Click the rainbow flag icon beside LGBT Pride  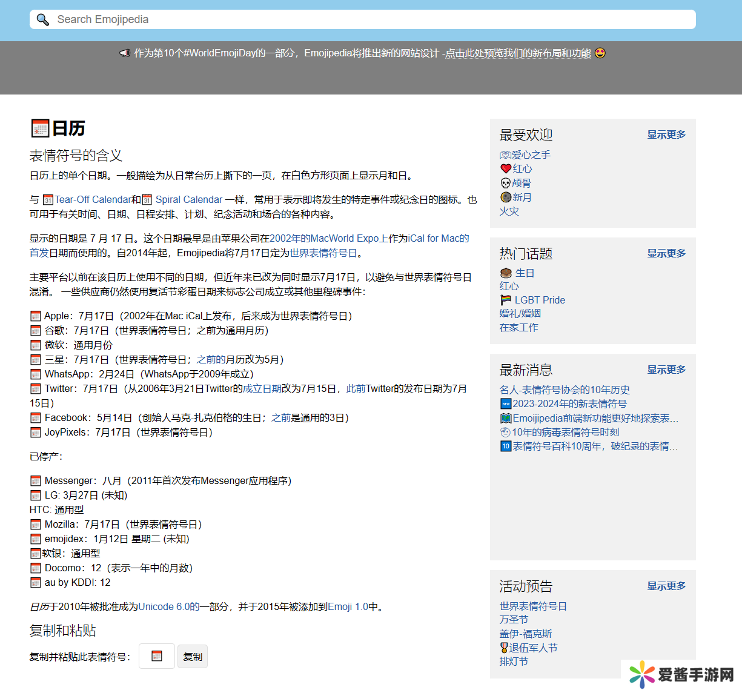click(x=506, y=300)
